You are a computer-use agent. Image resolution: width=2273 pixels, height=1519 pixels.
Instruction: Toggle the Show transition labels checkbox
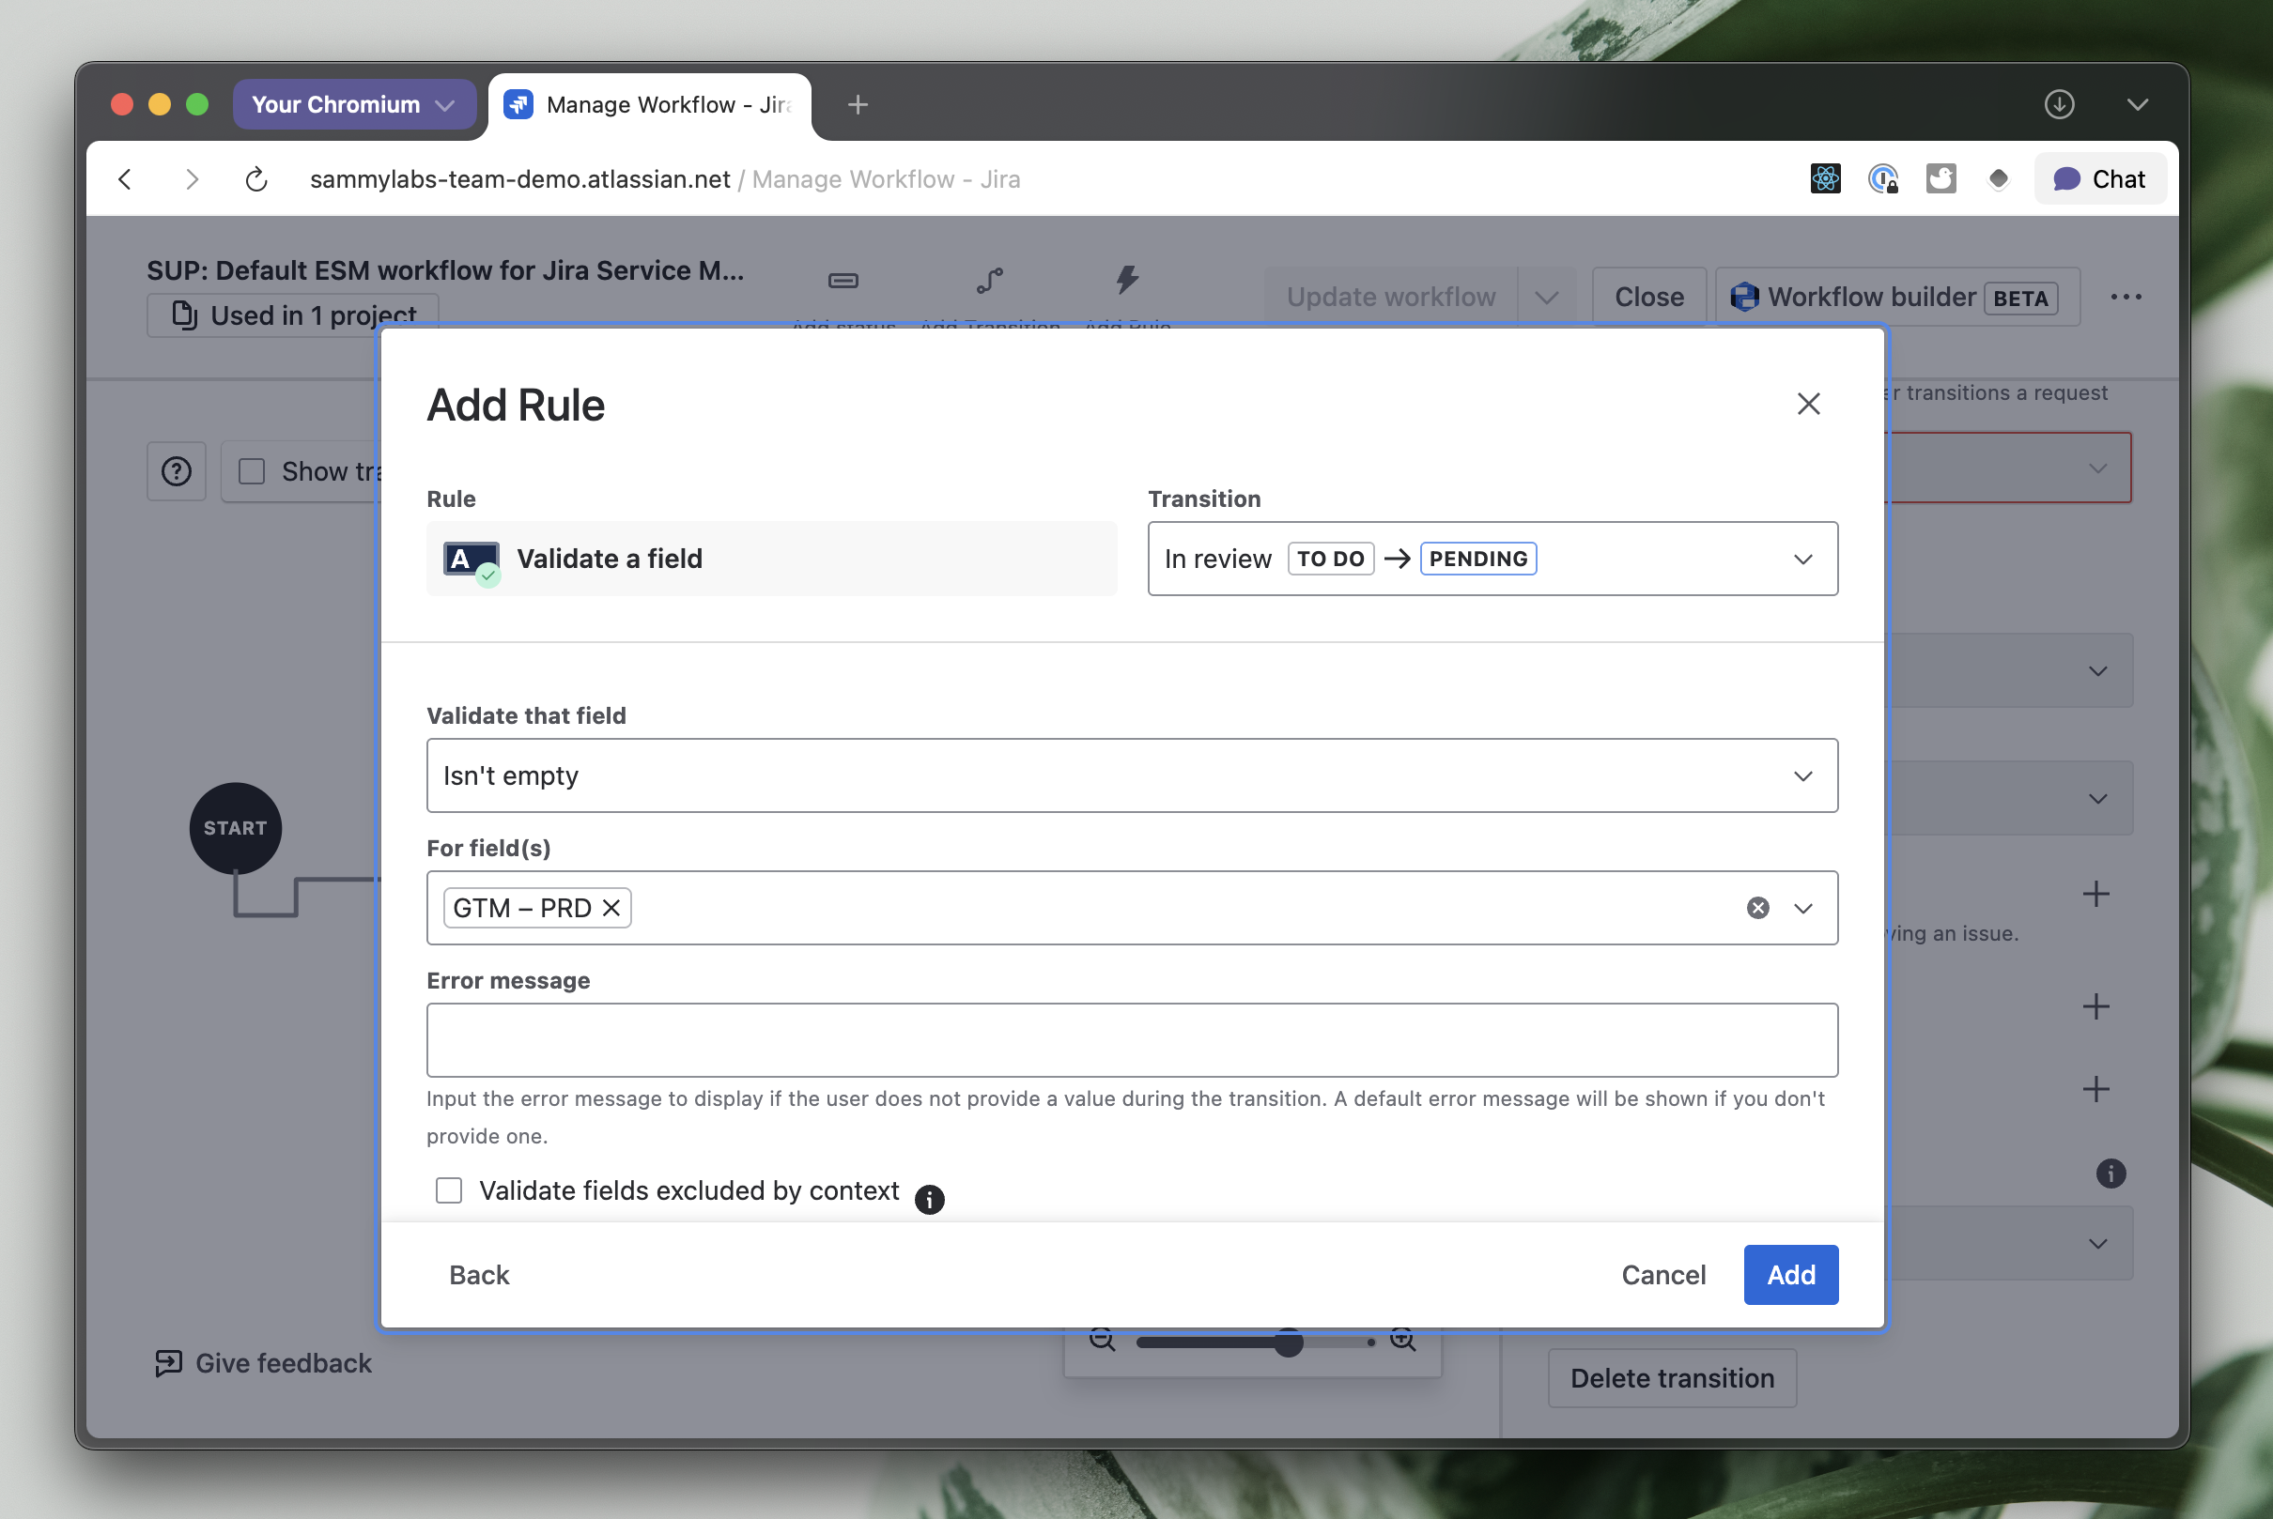pos(252,472)
